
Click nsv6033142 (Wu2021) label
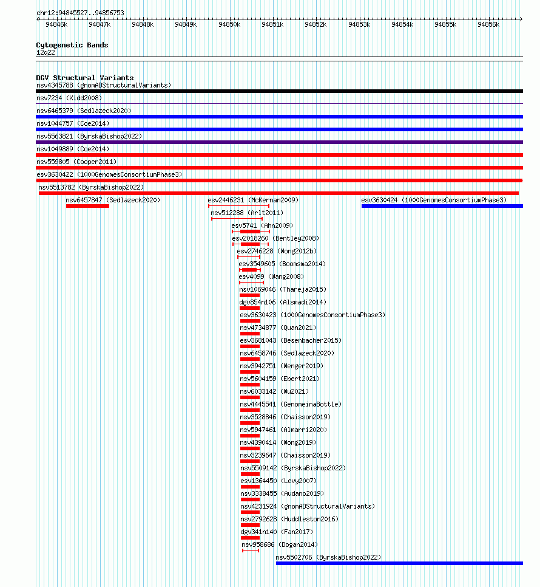pyautogui.click(x=274, y=391)
